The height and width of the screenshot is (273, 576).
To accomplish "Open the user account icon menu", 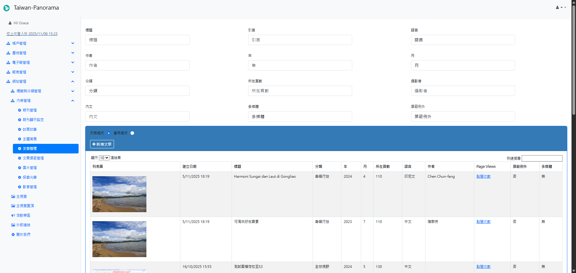I will point(560,7).
